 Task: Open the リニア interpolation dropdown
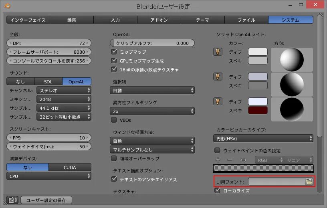299,160
